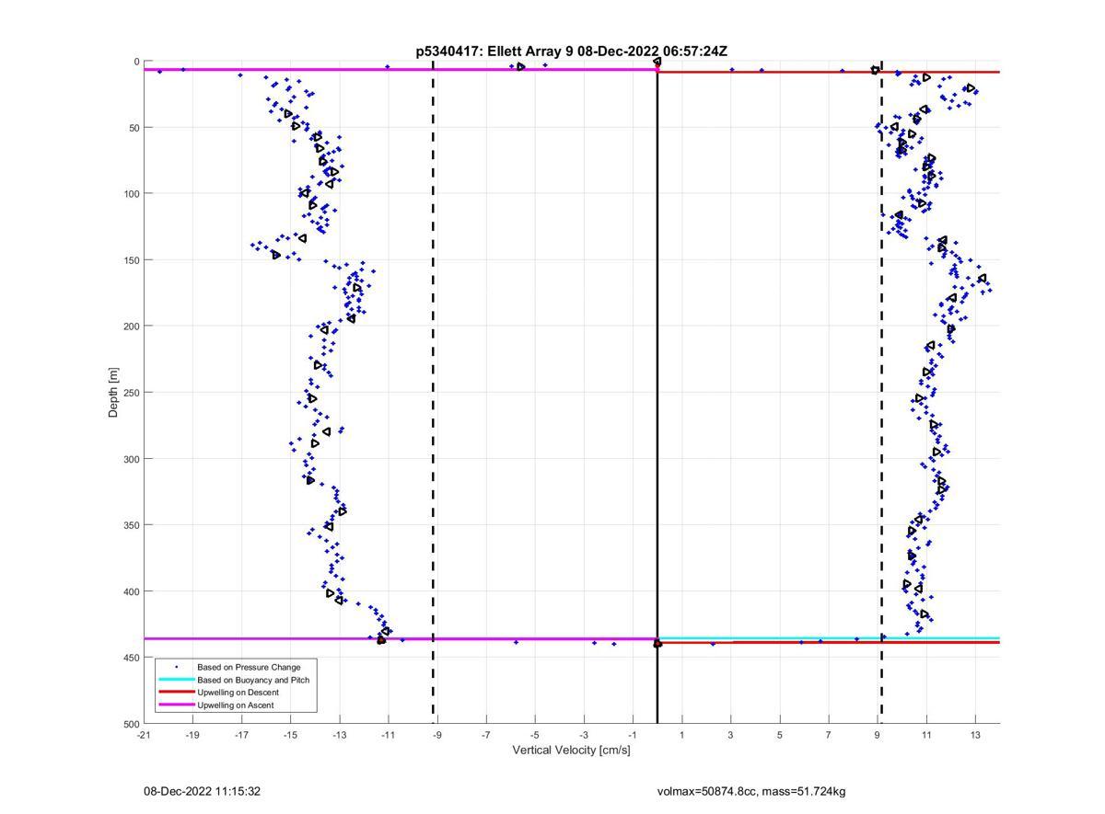Viewport: 1105px width, 814px height.
Task: Click positive x-axis tick label '1'
Action: (x=681, y=735)
